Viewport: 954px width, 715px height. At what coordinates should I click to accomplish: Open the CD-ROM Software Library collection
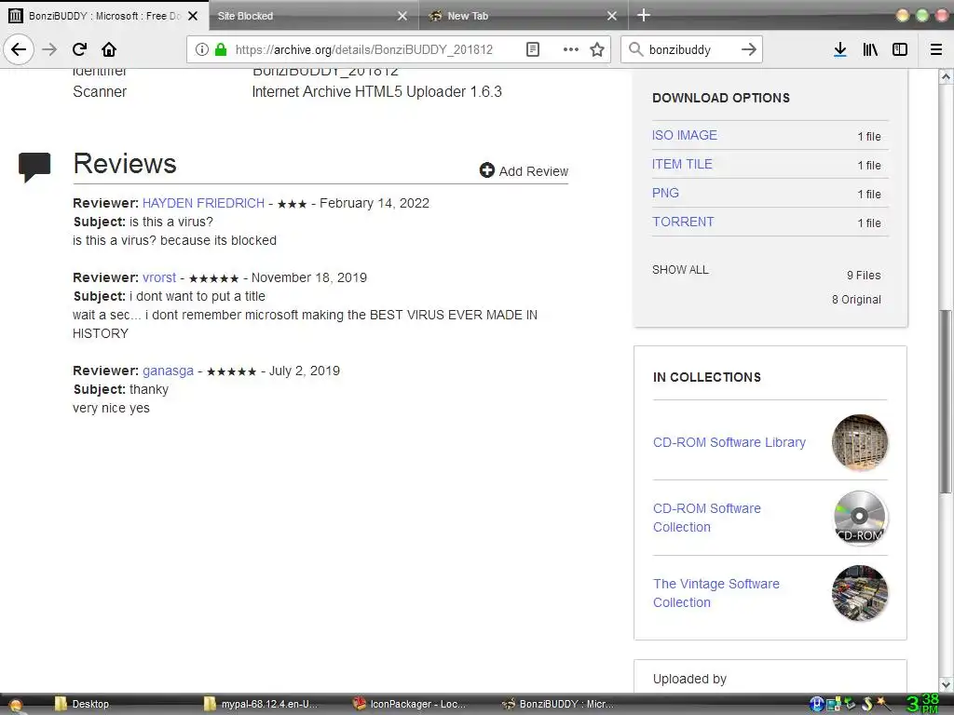pos(729,442)
